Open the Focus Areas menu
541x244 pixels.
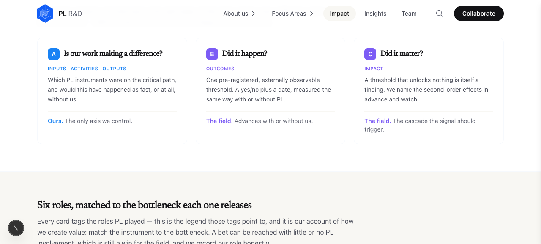(x=293, y=14)
